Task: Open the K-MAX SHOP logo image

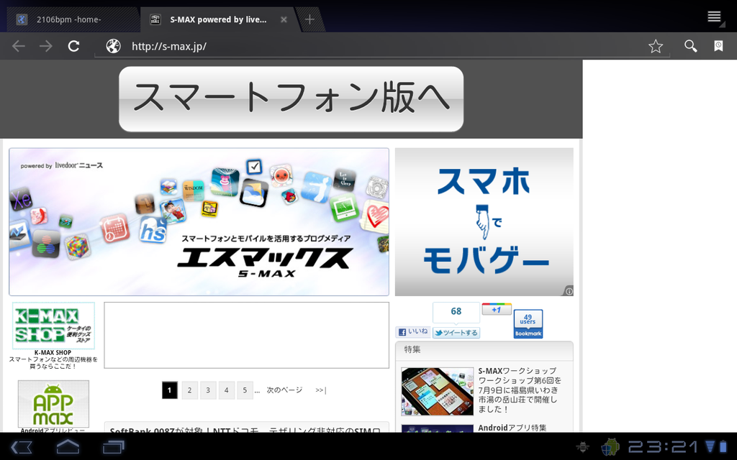Action: [53, 326]
